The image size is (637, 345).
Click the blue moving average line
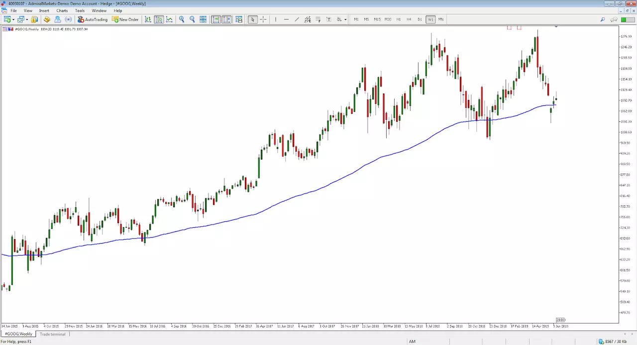(x=318, y=189)
